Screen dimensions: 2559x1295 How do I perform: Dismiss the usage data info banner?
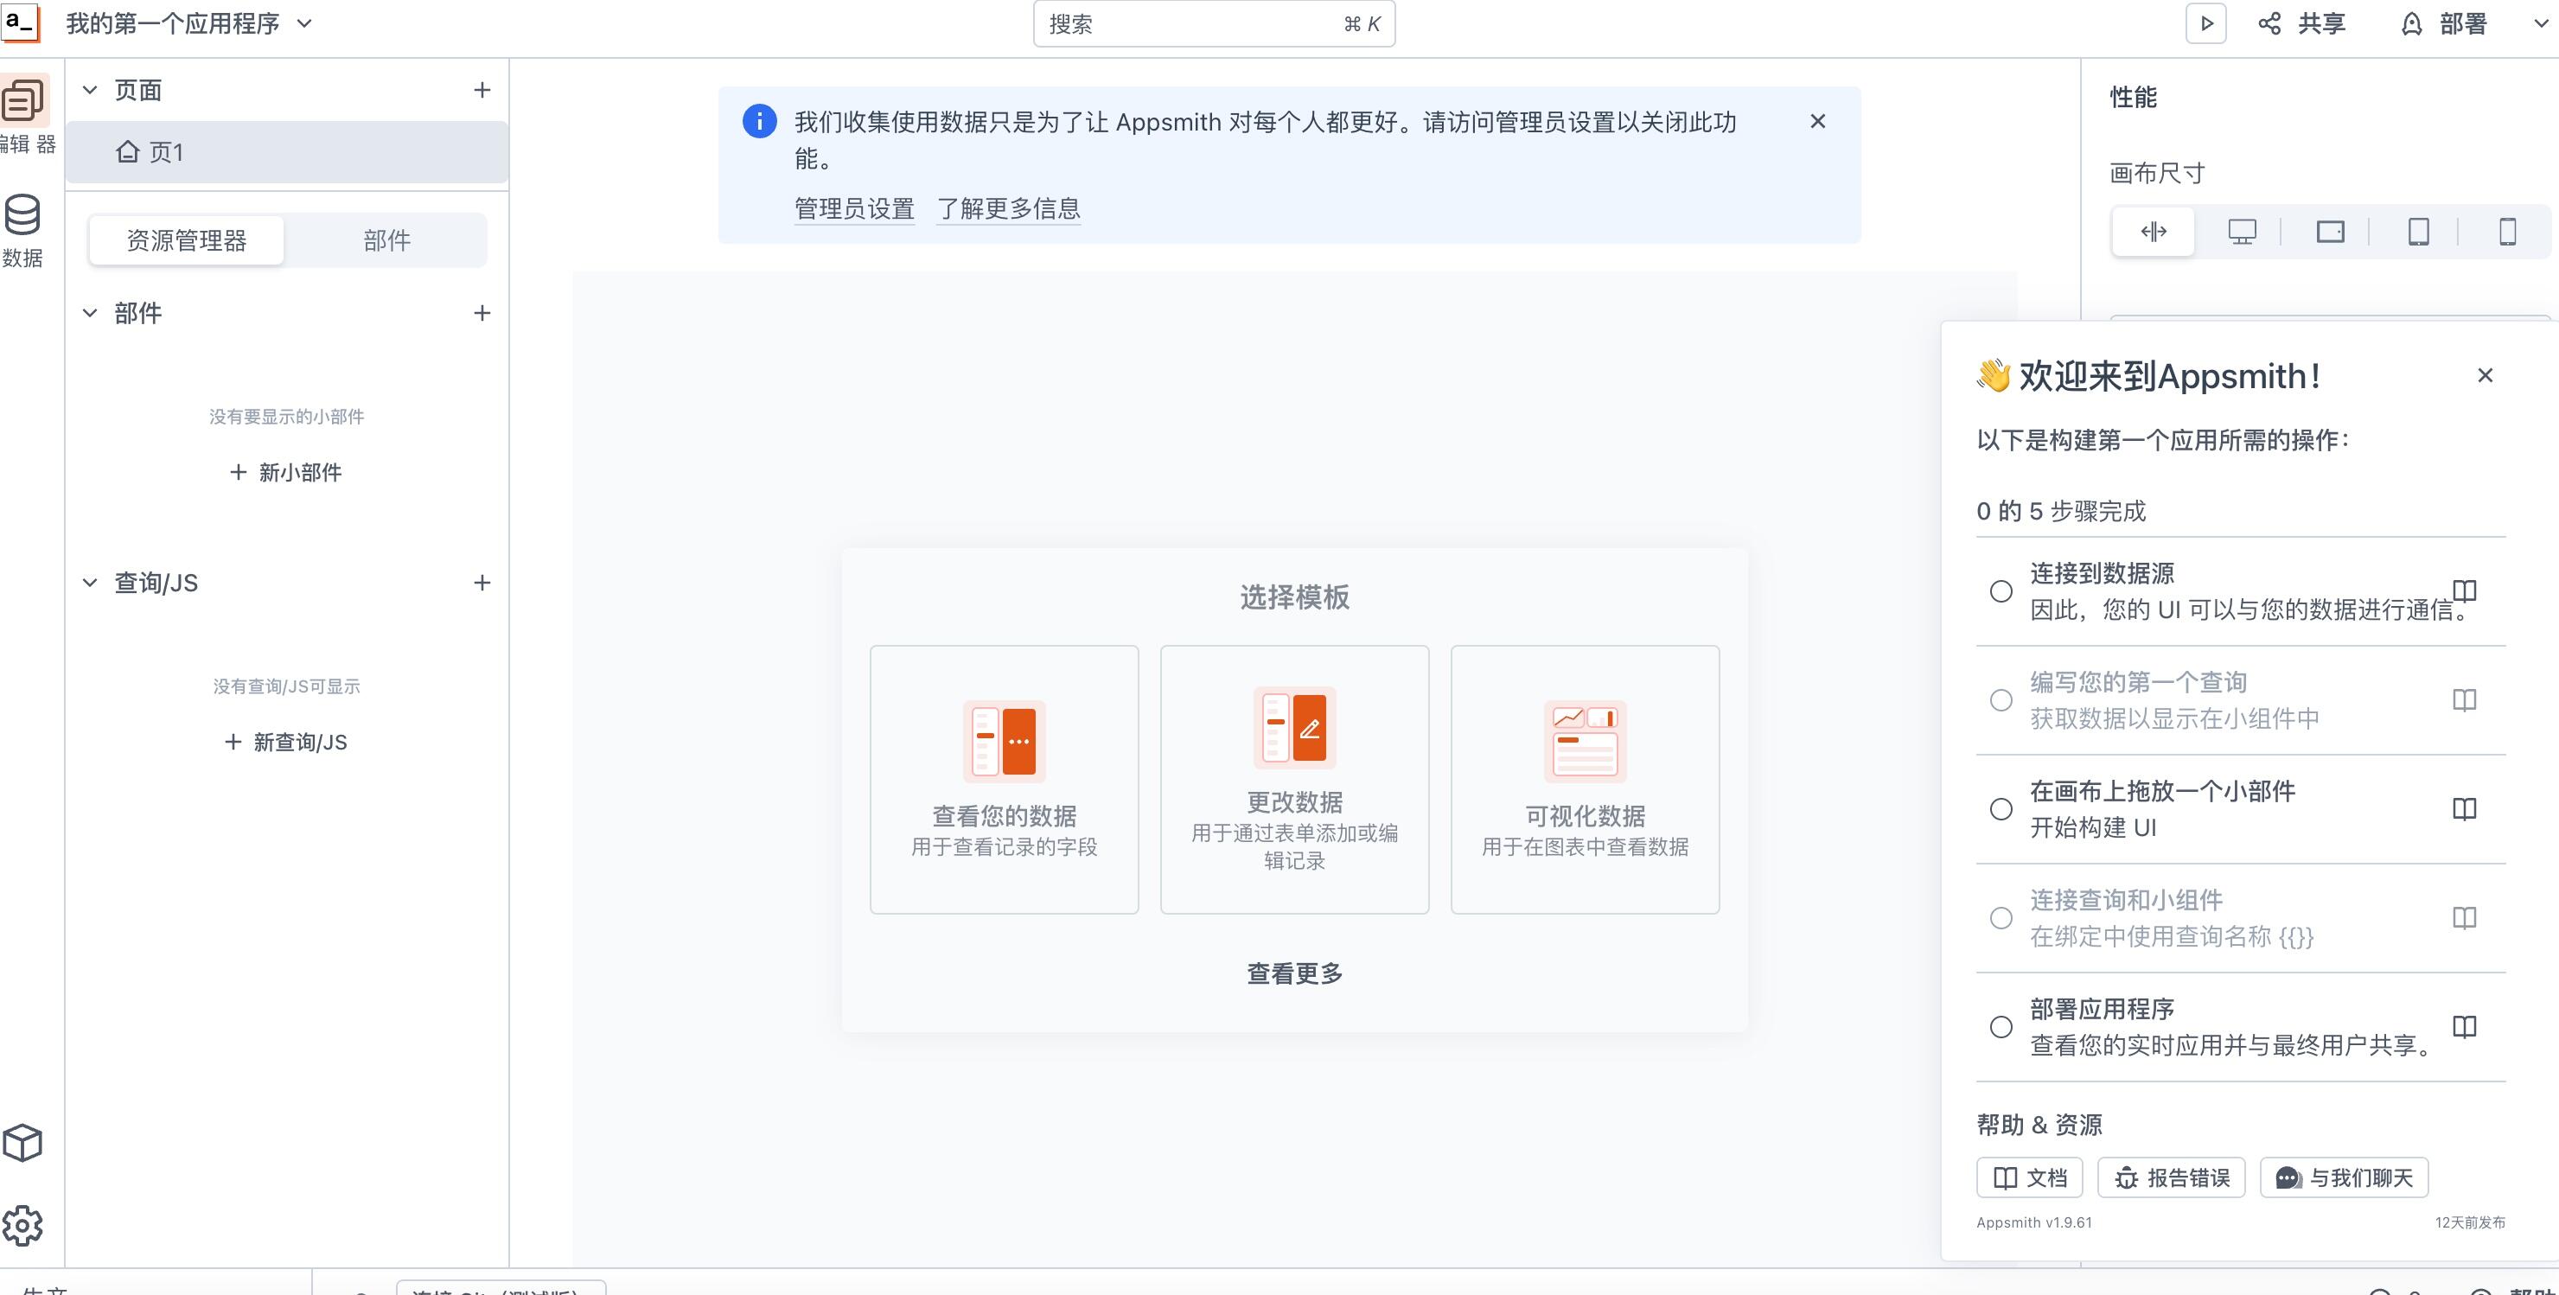coord(1818,121)
